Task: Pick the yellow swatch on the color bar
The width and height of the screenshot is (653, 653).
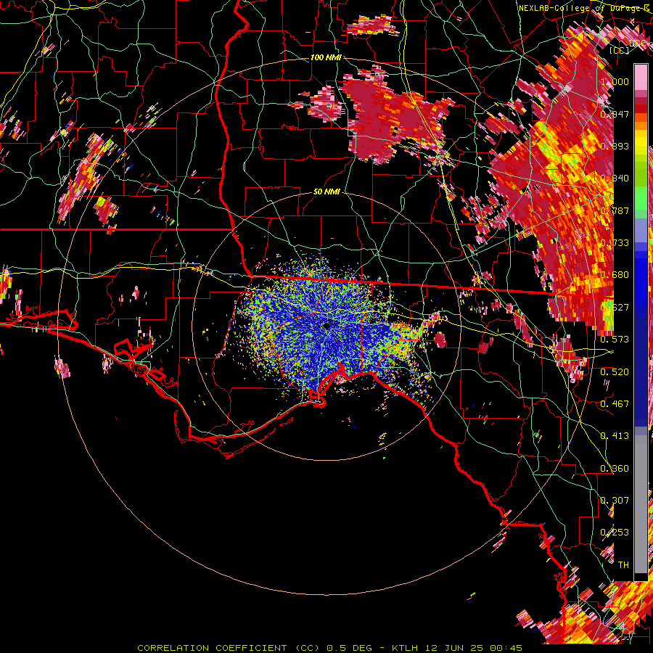Action: pos(641,143)
